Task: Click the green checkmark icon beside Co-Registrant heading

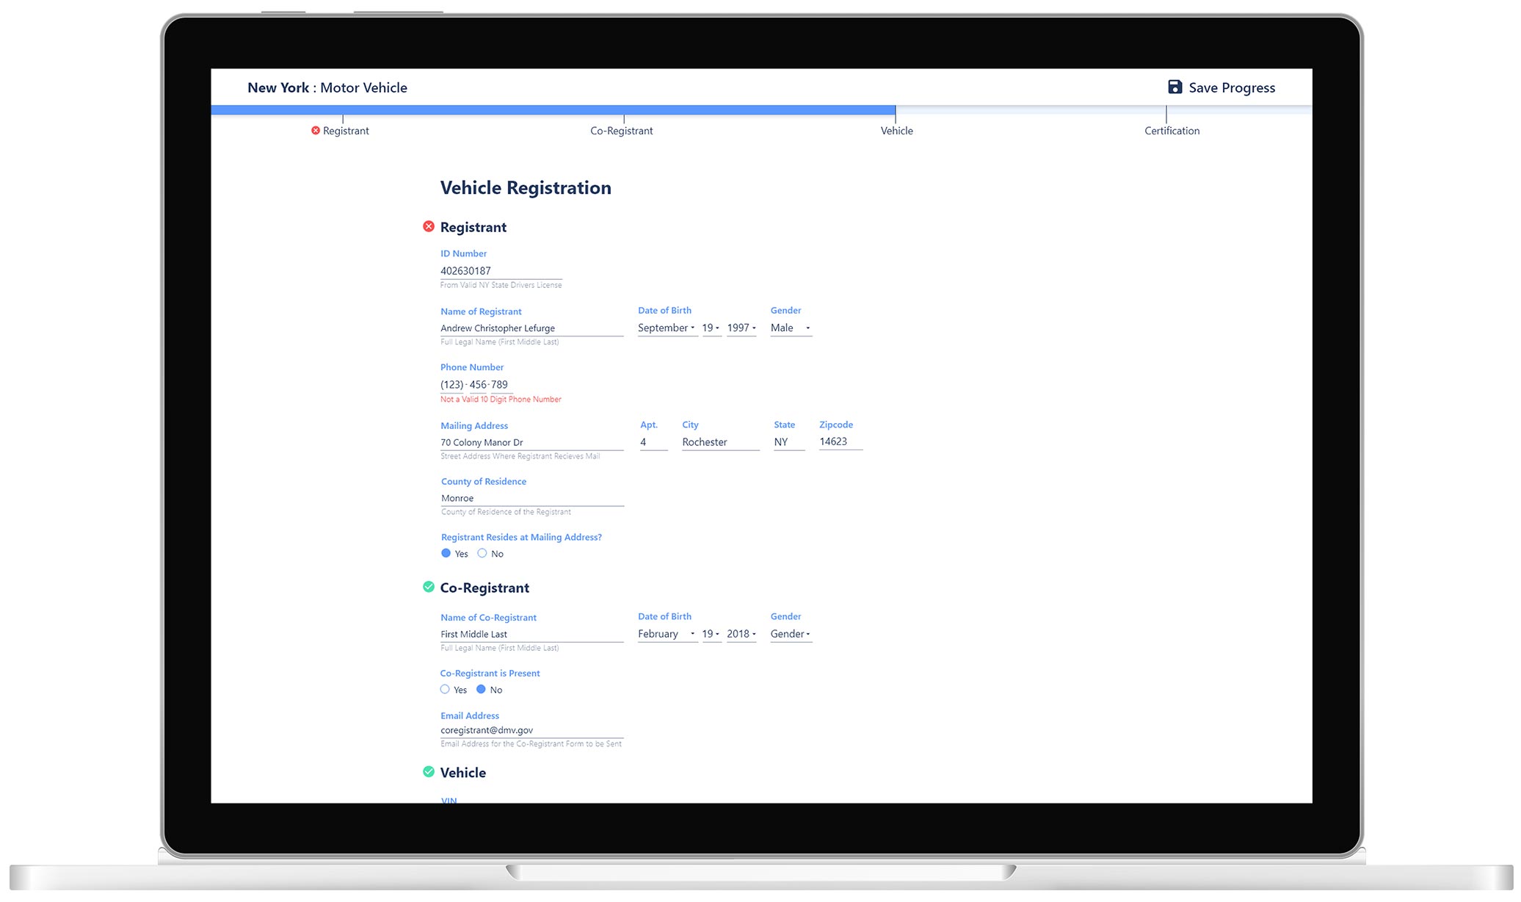Action: click(429, 587)
